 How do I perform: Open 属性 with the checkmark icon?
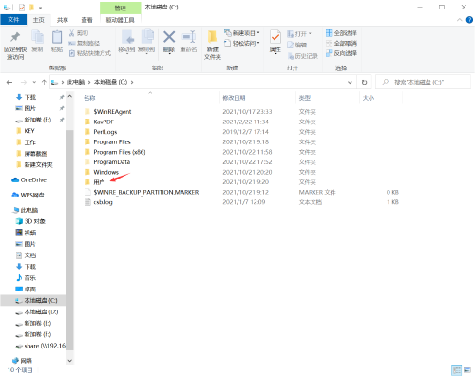tap(275, 37)
